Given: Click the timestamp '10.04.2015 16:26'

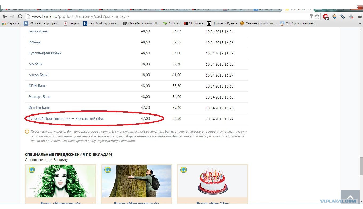Looking at the screenshot, I should point(219,43).
